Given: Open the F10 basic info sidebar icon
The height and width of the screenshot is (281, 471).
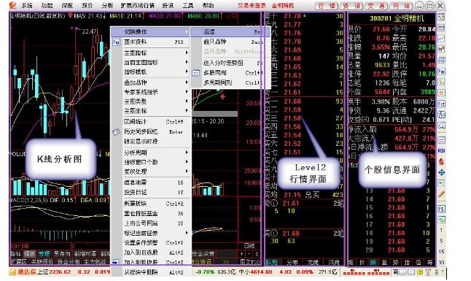Looking at the screenshot, I should pos(441,72).
